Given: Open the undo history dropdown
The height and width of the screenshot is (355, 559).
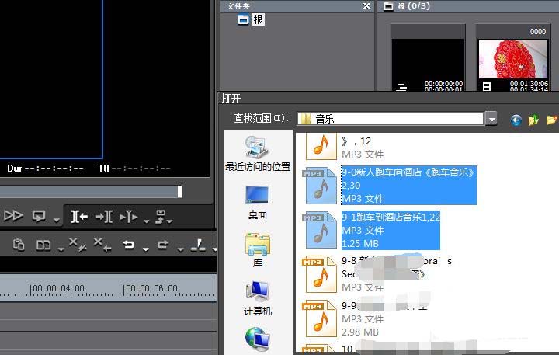Looking at the screenshot, I should coord(145,249).
